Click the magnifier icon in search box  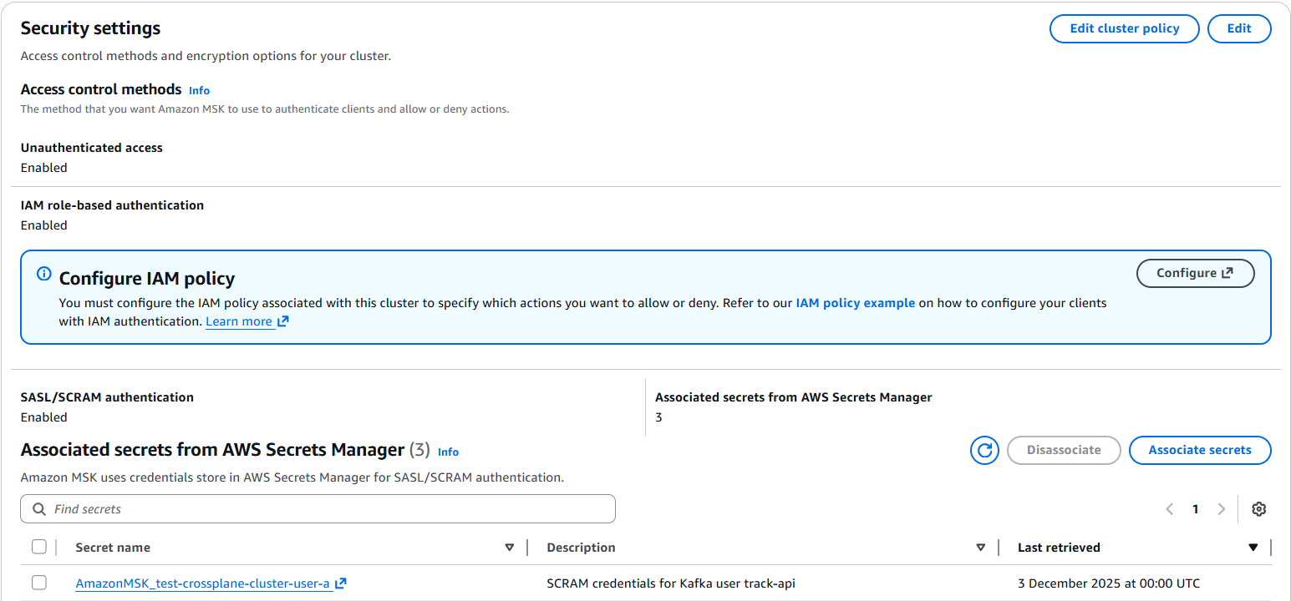point(38,509)
